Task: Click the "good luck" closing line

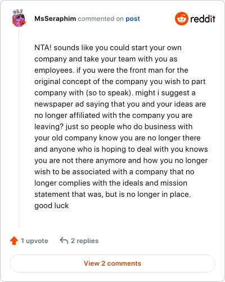Action: point(52,206)
